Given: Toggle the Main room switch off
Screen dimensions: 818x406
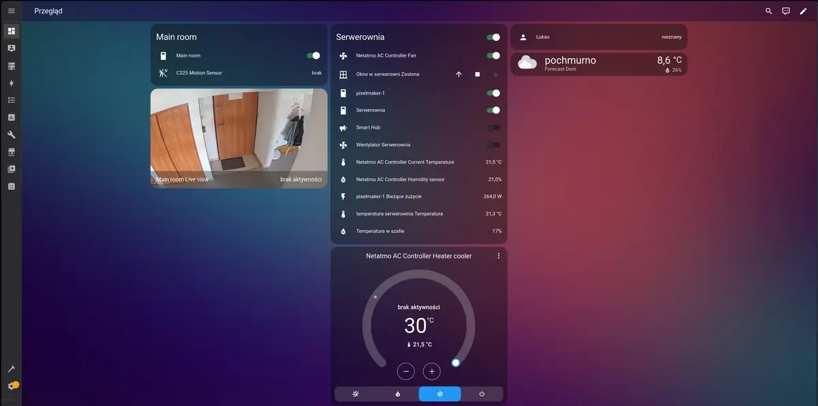Looking at the screenshot, I should pyautogui.click(x=314, y=55).
